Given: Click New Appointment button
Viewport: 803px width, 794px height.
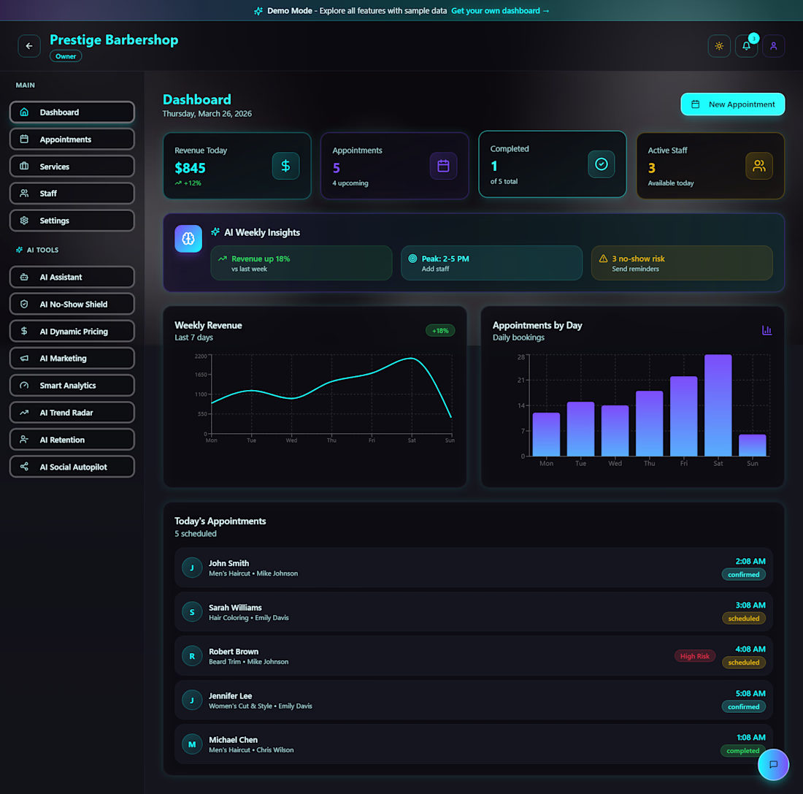Looking at the screenshot, I should [x=732, y=104].
